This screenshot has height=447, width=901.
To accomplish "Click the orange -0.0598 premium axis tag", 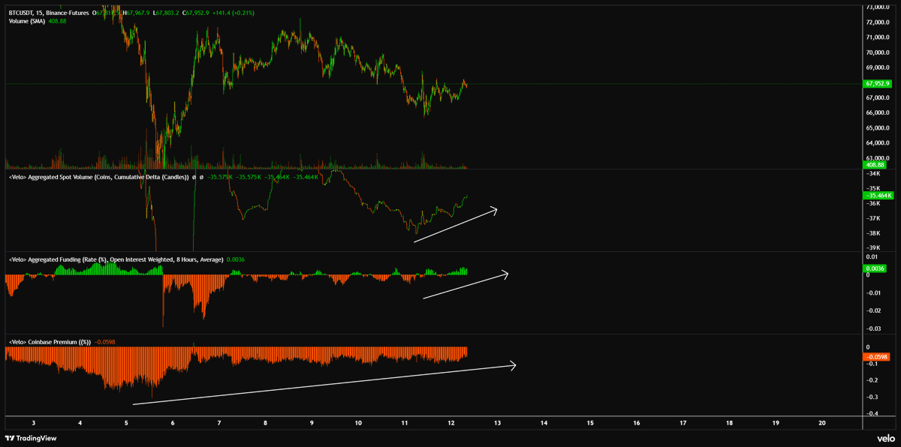I will pyautogui.click(x=877, y=357).
